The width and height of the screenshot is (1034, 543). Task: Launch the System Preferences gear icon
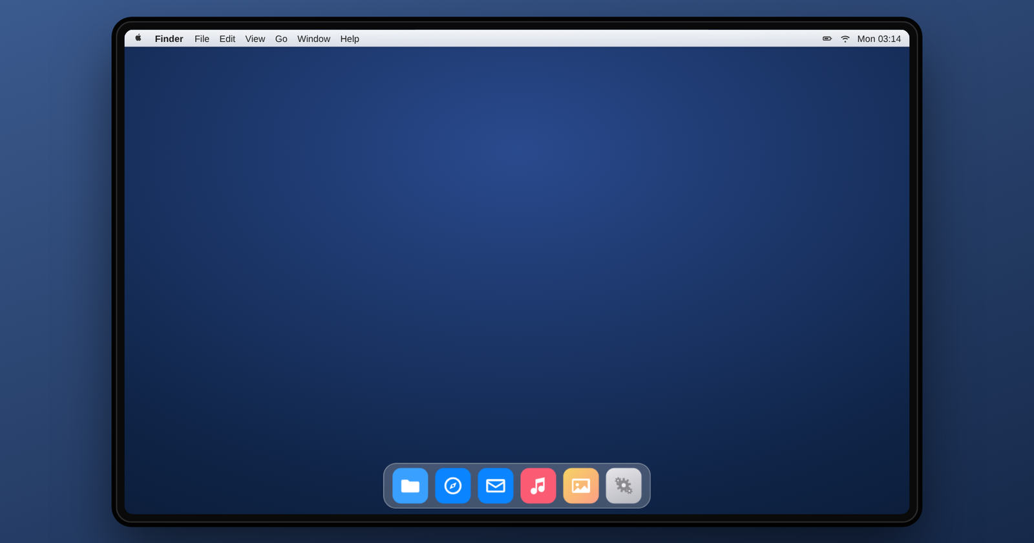click(624, 485)
